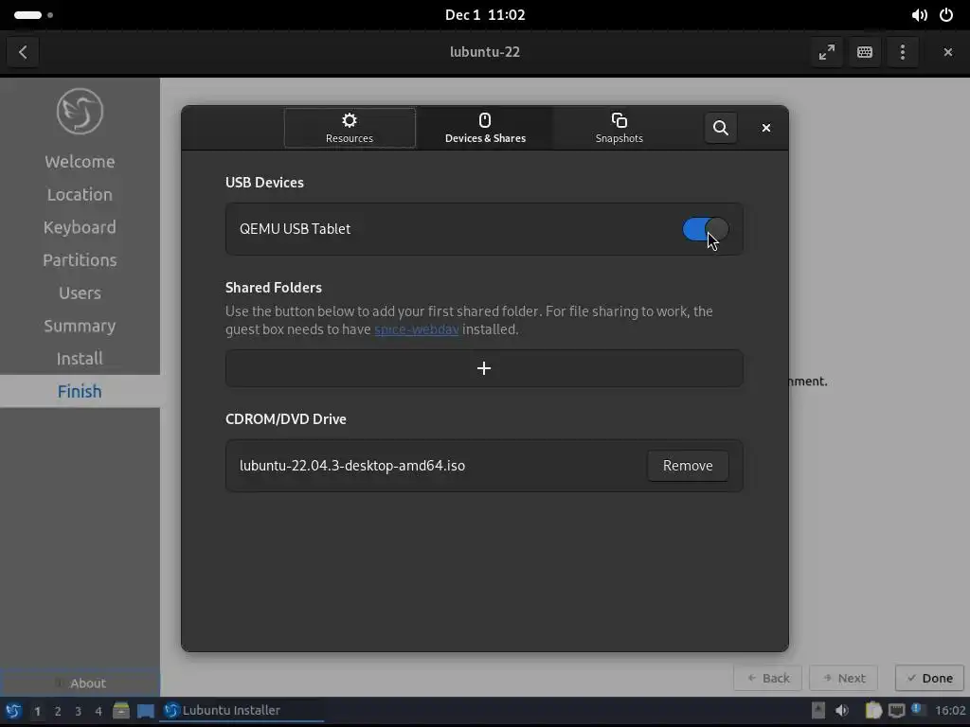Open the three-dot menu in header bar
Image resolution: width=970 pixels, height=727 pixels.
903,52
